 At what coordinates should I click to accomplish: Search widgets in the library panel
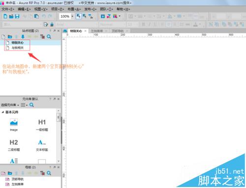pyautogui.click(x=31, y=105)
